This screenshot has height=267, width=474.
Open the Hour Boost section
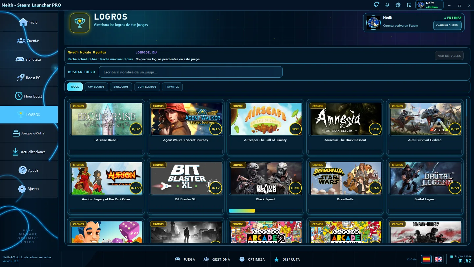click(x=29, y=96)
